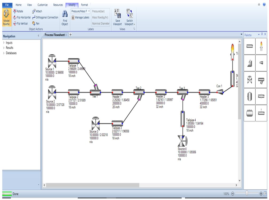Expand the Results tree item

(x=8, y=48)
